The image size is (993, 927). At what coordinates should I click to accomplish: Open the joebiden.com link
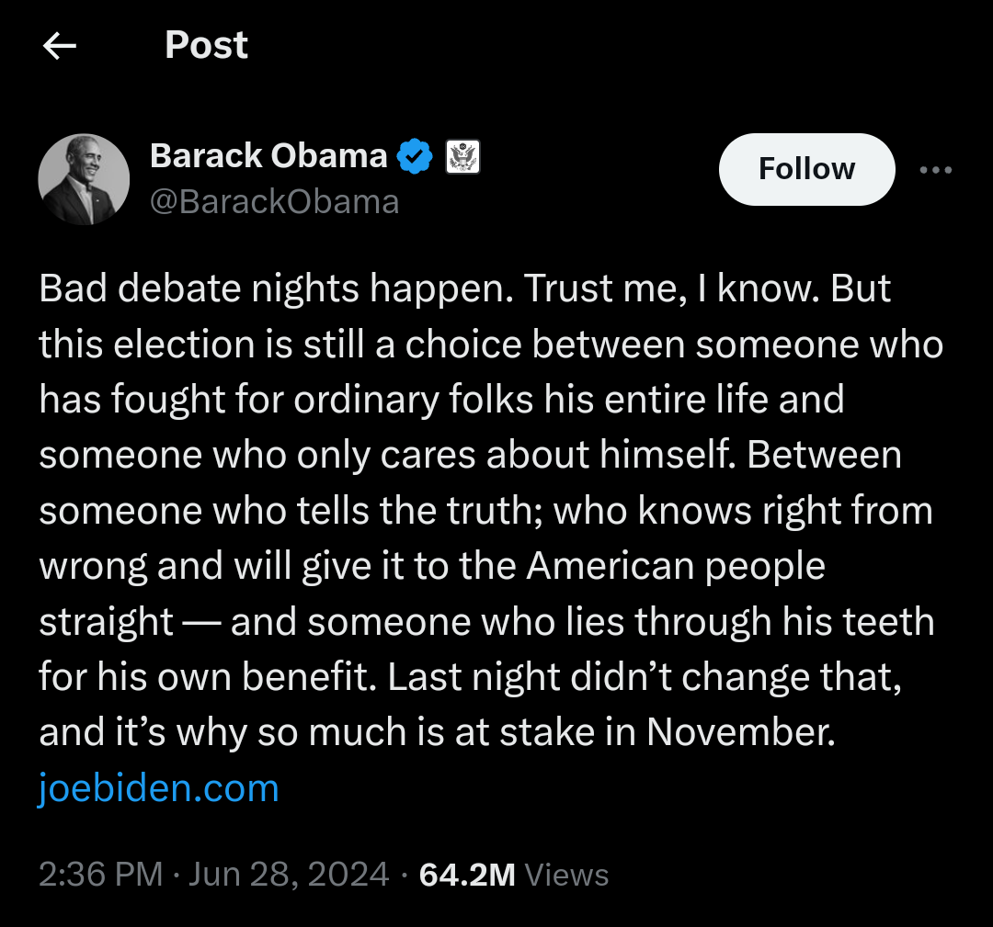[x=158, y=788]
